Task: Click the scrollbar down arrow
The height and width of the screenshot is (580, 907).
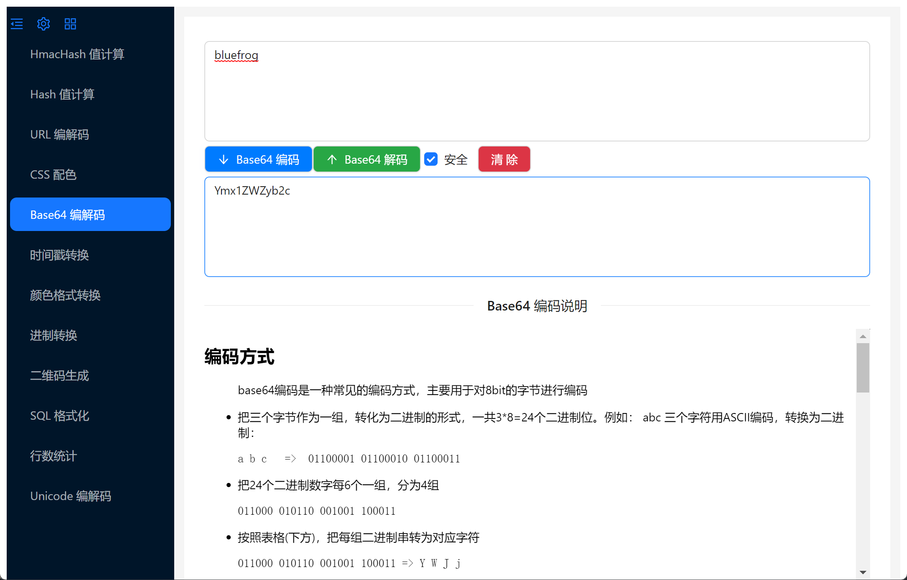Action: 863,572
